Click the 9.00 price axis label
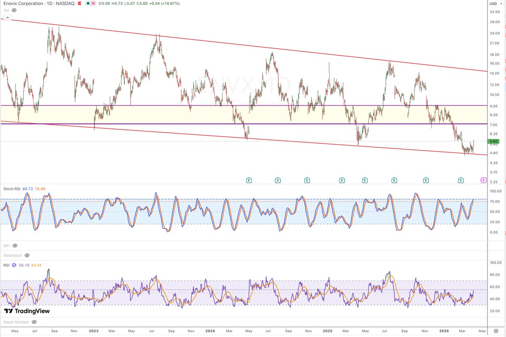506x337 pixels. pyautogui.click(x=494, y=106)
